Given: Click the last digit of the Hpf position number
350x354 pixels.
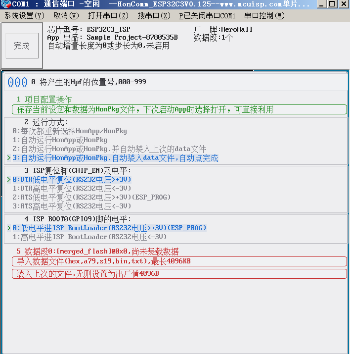Looking at the screenshot, I should (24, 82).
